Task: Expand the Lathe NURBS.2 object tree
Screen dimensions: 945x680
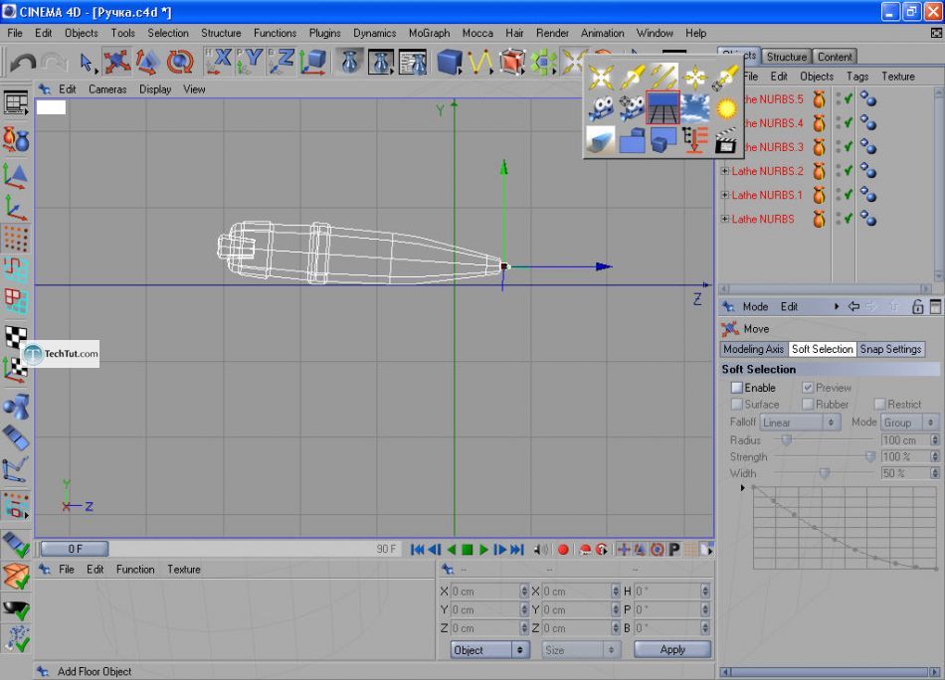Action: 725,171
